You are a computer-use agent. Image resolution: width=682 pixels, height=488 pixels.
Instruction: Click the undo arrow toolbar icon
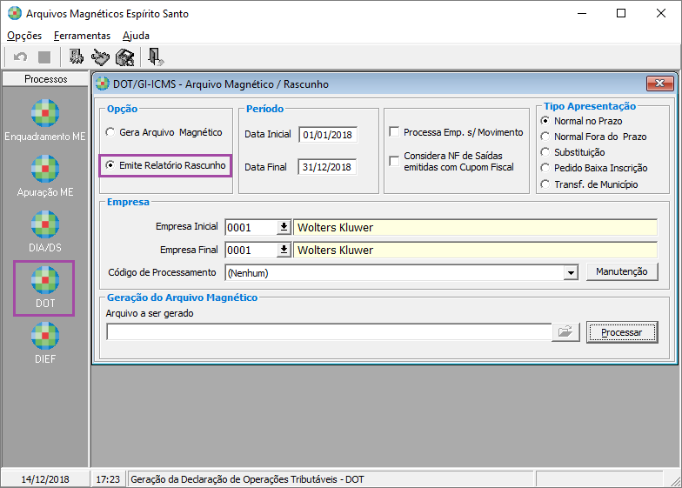pos(20,57)
